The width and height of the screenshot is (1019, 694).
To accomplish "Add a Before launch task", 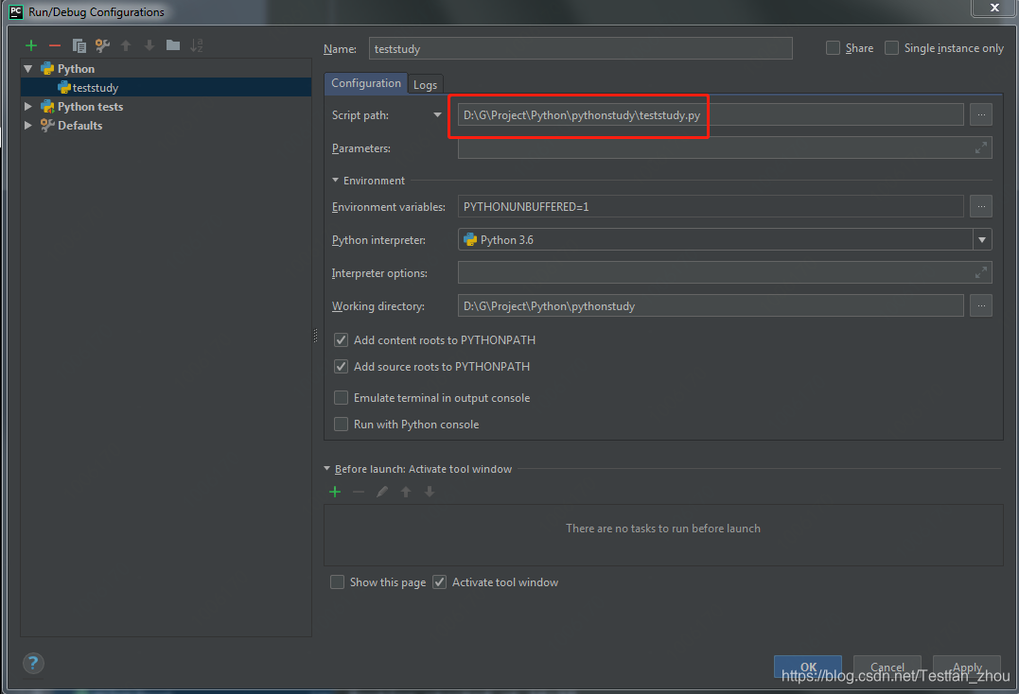I will 335,492.
